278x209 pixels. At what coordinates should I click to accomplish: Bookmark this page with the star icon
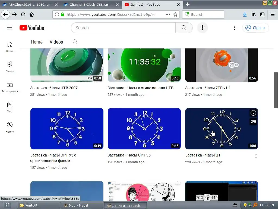click(175, 14)
